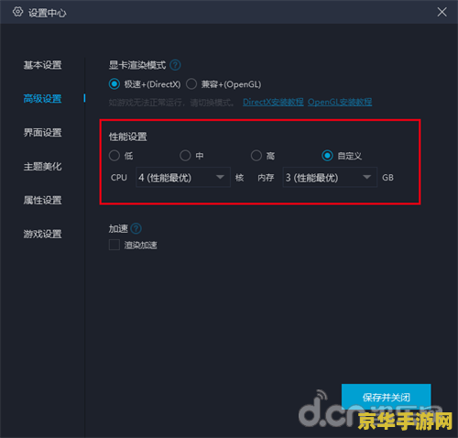
Task: Enable the 渲染加速 checkbox
Action: coord(114,245)
